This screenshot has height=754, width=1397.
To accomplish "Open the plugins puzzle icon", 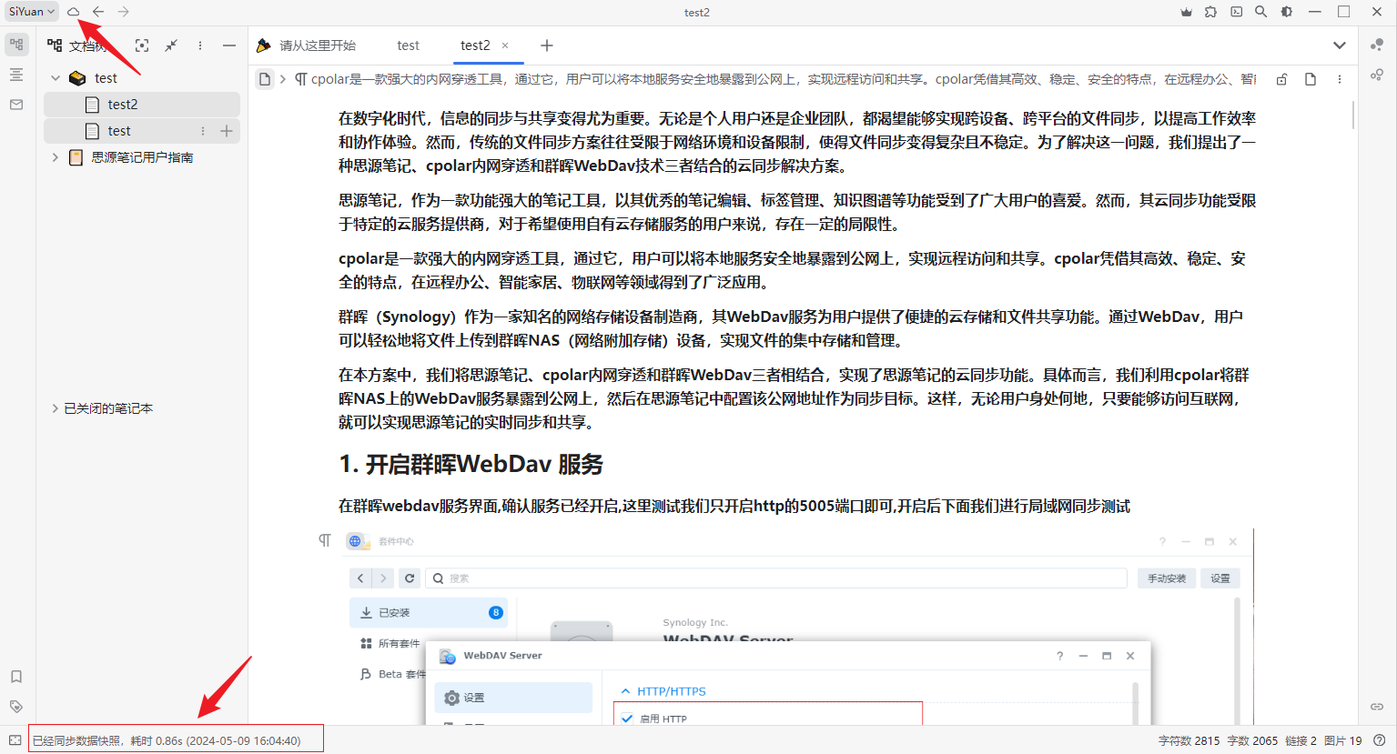I will tap(1210, 12).
